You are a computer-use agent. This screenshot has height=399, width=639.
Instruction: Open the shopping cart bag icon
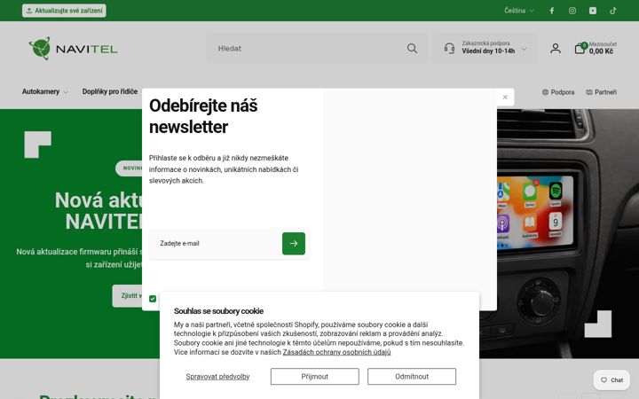click(580, 49)
